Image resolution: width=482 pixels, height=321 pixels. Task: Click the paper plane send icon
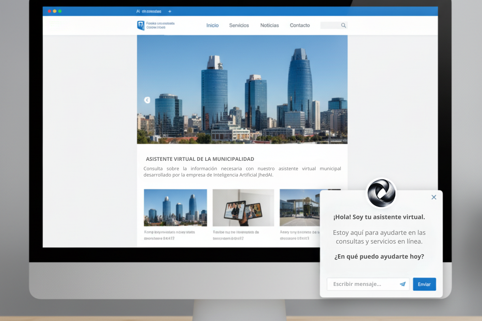pyautogui.click(x=403, y=284)
